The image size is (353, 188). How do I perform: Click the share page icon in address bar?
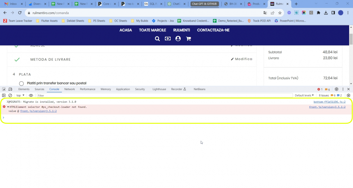click(x=273, y=13)
